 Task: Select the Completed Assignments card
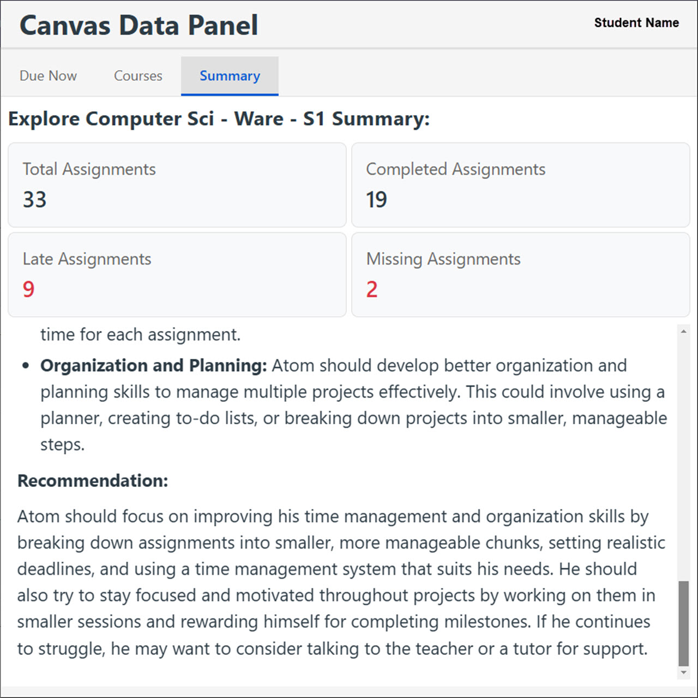pos(520,185)
